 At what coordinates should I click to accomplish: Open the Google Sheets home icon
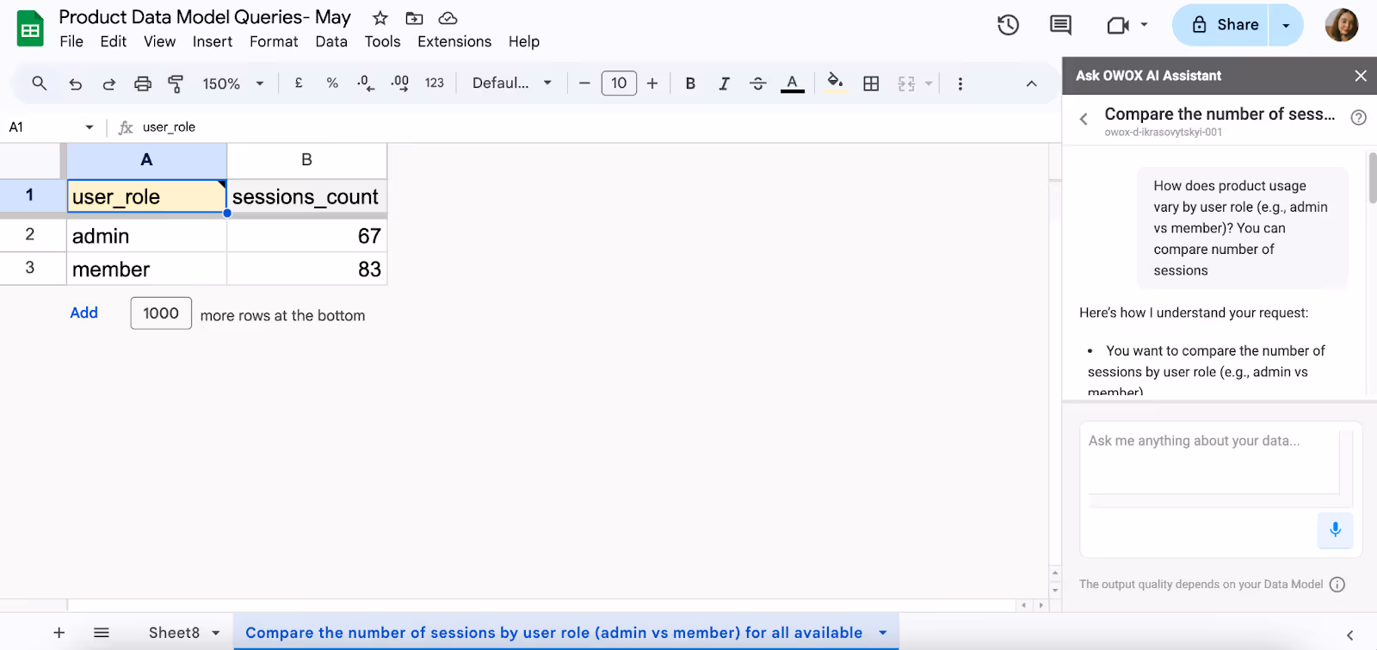coord(31,28)
